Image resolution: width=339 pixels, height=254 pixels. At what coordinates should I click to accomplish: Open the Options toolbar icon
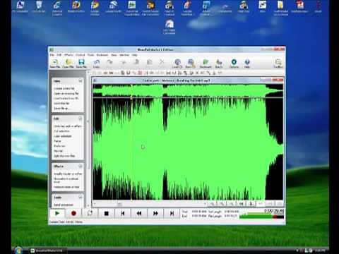(x=234, y=63)
